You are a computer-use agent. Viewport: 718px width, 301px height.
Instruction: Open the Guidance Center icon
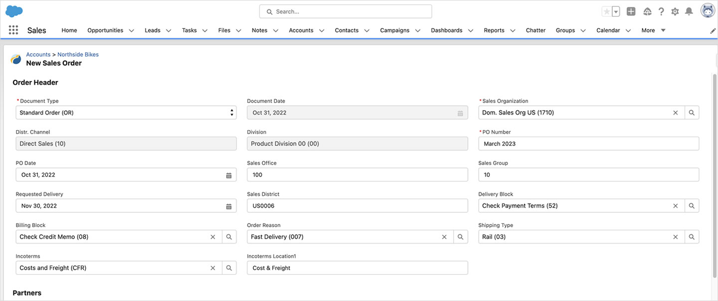(647, 11)
